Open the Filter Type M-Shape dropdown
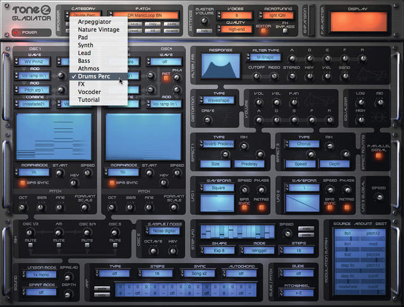Image resolution: width=404 pixels, height=307 pixels. (264, 57)
